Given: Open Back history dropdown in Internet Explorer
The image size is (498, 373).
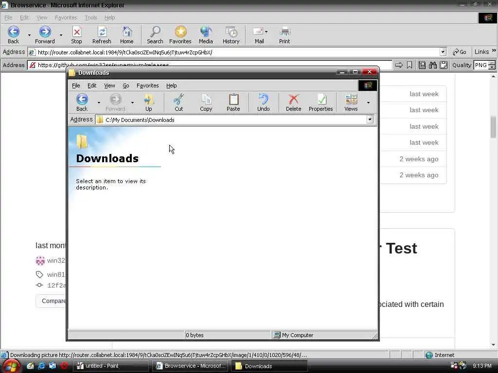Looking at the screenshot, I should click(29, 35).
